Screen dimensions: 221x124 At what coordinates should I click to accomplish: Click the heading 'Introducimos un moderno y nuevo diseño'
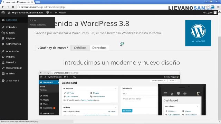[x=122, y=63]
